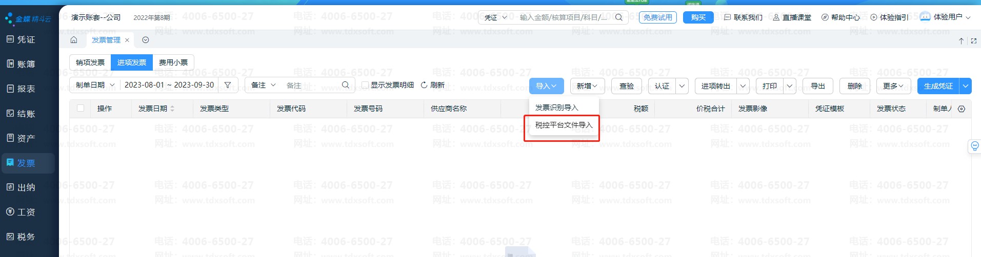This screenshot has height=257, width=981.
Task: Click the search magnifier in 备注 field
Action: [346, 85]
